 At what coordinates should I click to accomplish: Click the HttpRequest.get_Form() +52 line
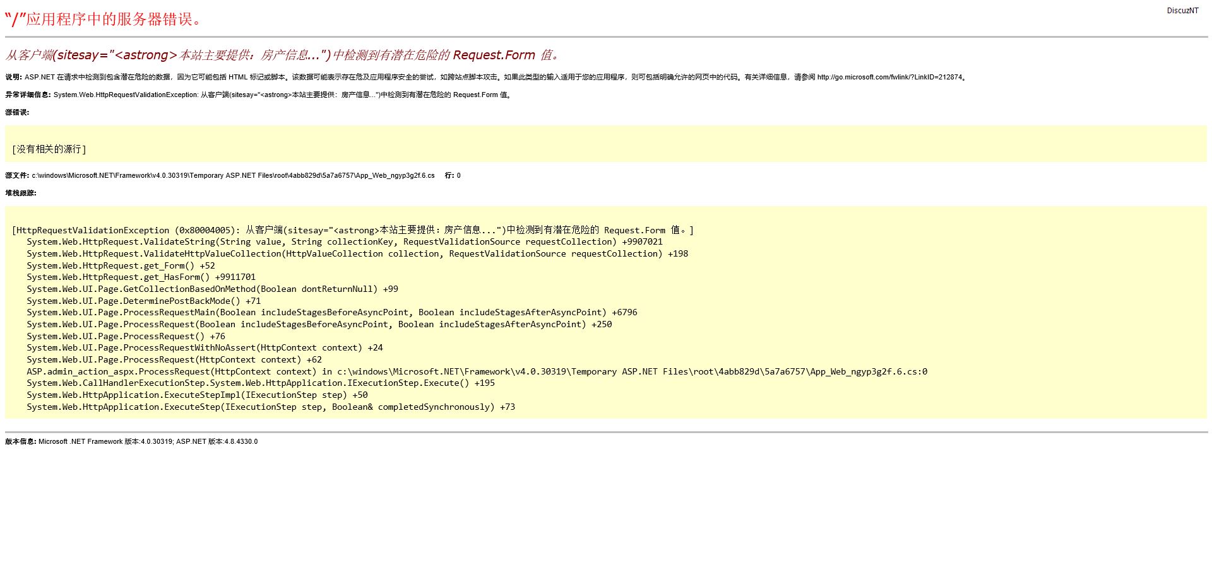(x=121, y=266)
